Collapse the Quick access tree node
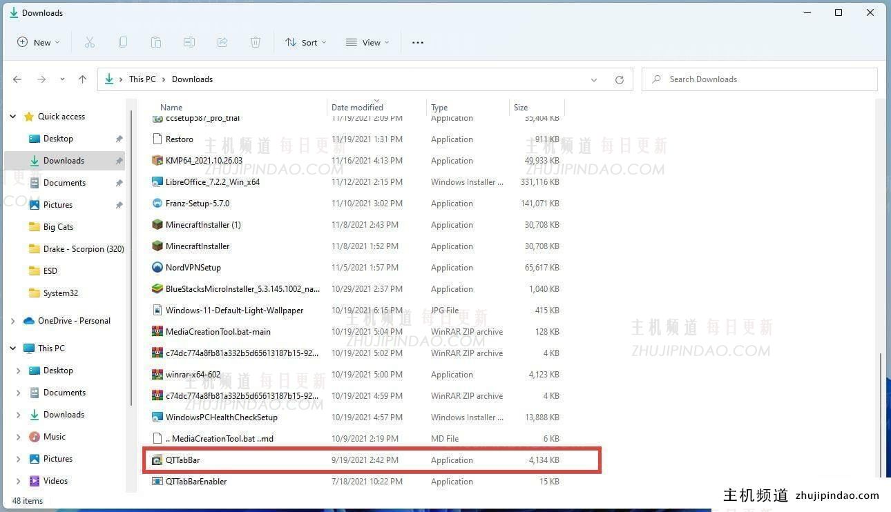Image resolution: width=891 pixels, height=512 pixels. [12, 117]
